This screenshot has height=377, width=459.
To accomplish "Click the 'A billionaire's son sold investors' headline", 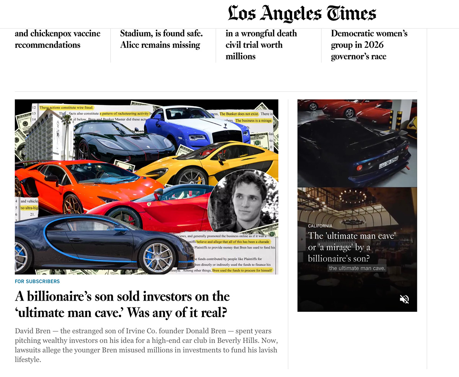I will tap(122, 304).
